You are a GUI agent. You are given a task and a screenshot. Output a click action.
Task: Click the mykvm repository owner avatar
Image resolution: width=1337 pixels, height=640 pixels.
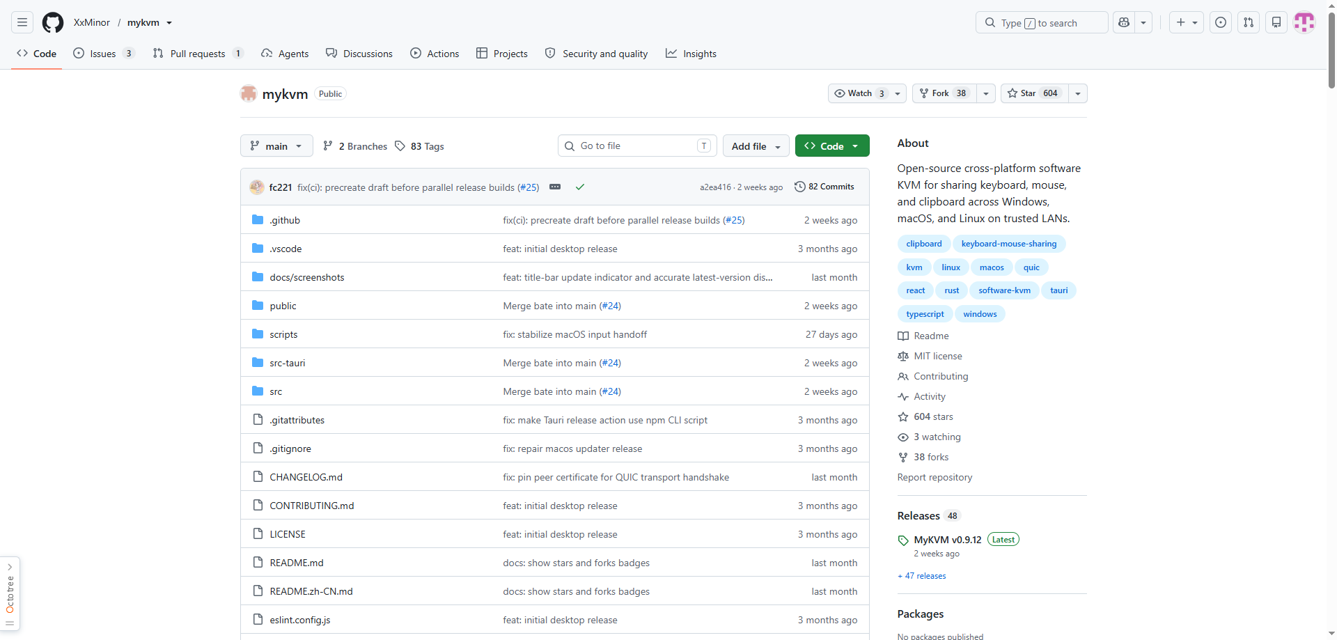[249, 93]
